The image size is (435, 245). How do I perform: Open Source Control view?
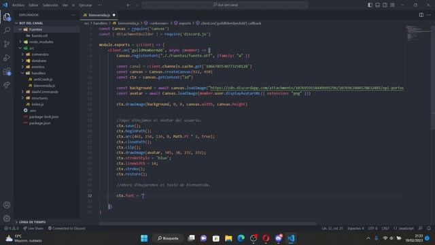coord(7,44)
